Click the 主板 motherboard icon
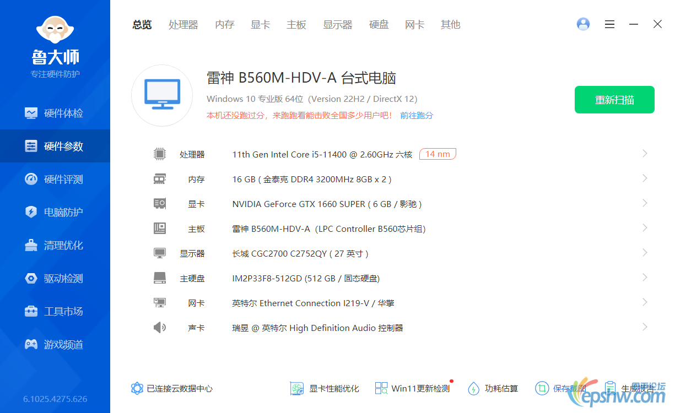This screenshot has height=413, width=675. (160, 229)
